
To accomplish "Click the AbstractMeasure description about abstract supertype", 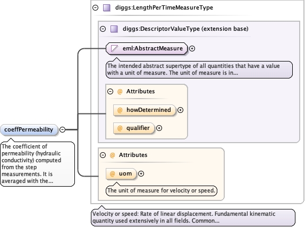I will click(199, 69).
